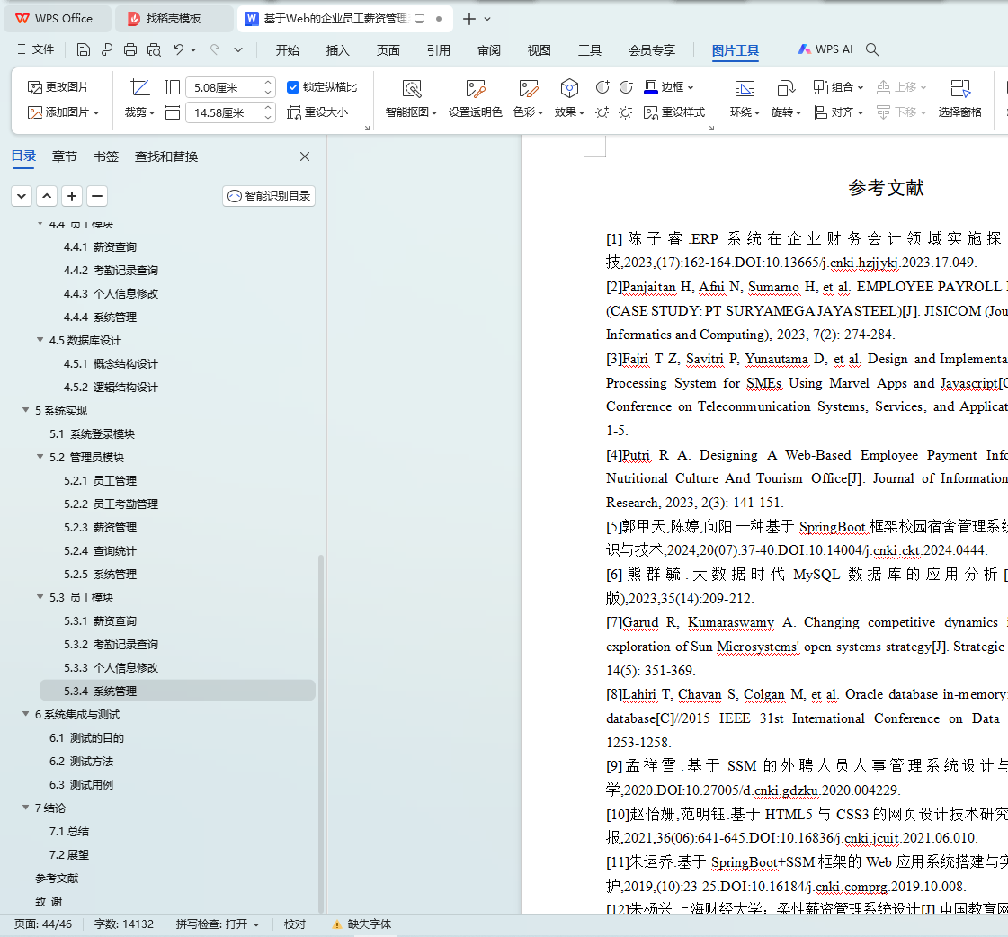Click the 智能识别目录 button
1008x937 pixels.
pos(269,196)
